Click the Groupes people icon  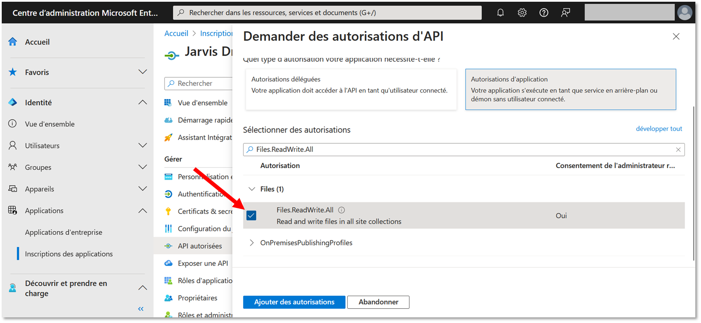[x=13, y=167]
